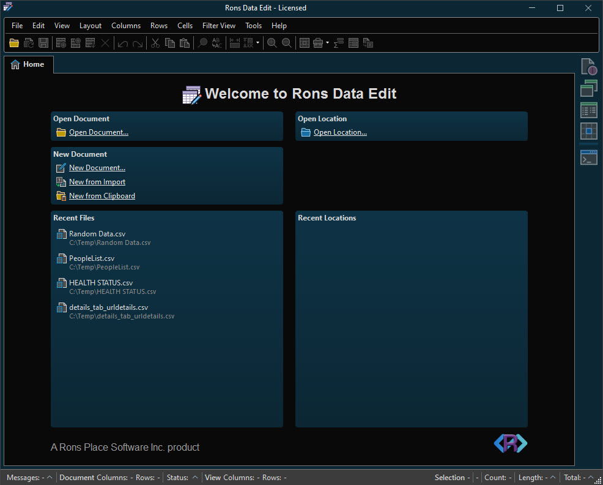Select New from Import

[97, 181]
